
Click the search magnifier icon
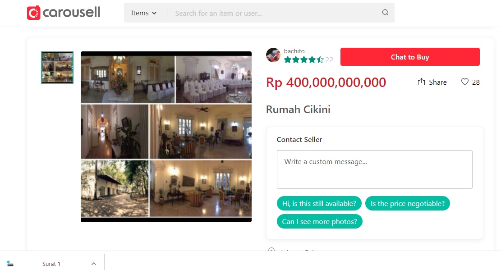(x=385, y=13)
